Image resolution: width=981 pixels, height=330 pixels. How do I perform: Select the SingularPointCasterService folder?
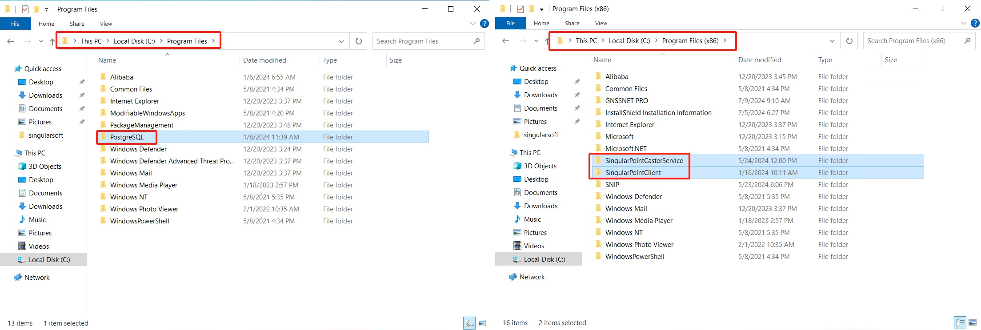[644, 161]
